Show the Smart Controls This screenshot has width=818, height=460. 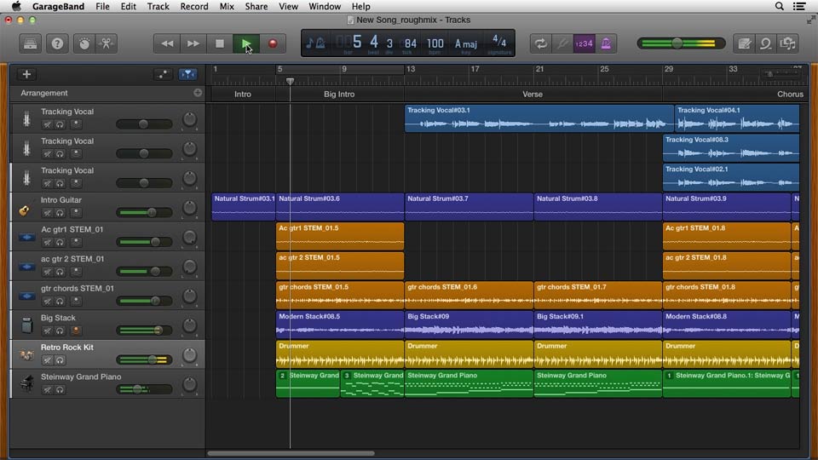pos(84,43)
